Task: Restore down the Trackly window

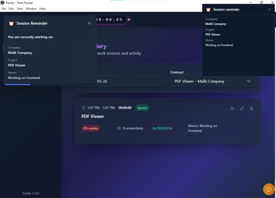Action: pyautogui.click(x=261, y=2)
